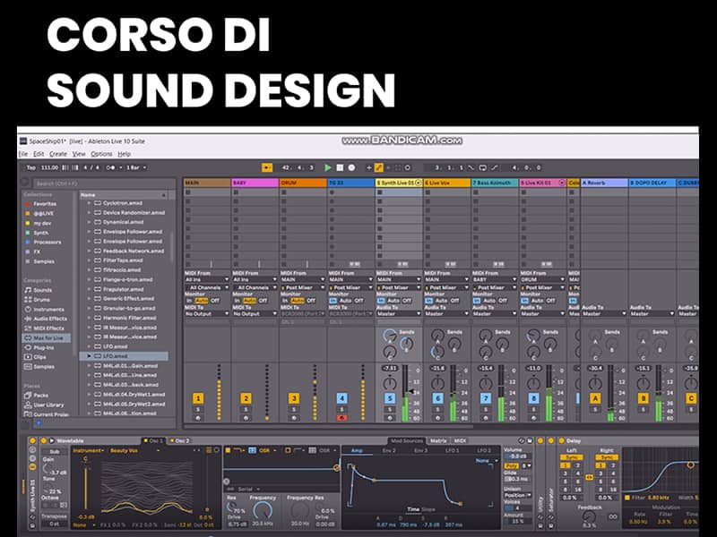Open the File menu
This screenshot has height=537, width=717.
[23, 154]
